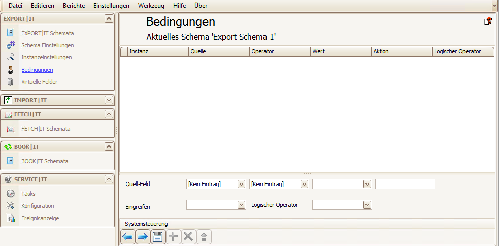
Task: Sort by Quelle column header
Action: (219, 52)
